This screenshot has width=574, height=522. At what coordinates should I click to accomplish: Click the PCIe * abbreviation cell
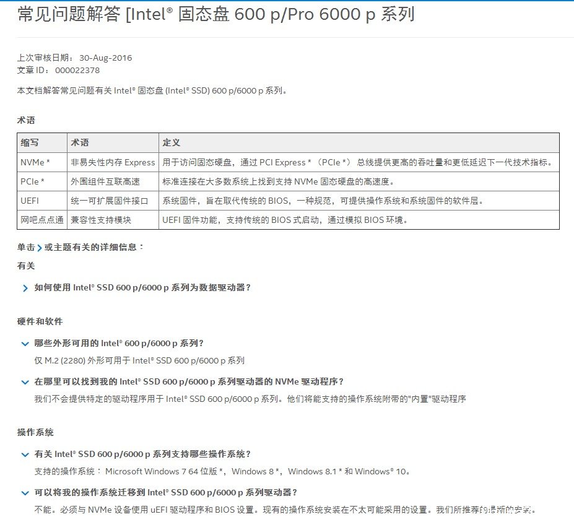point(42,181)
